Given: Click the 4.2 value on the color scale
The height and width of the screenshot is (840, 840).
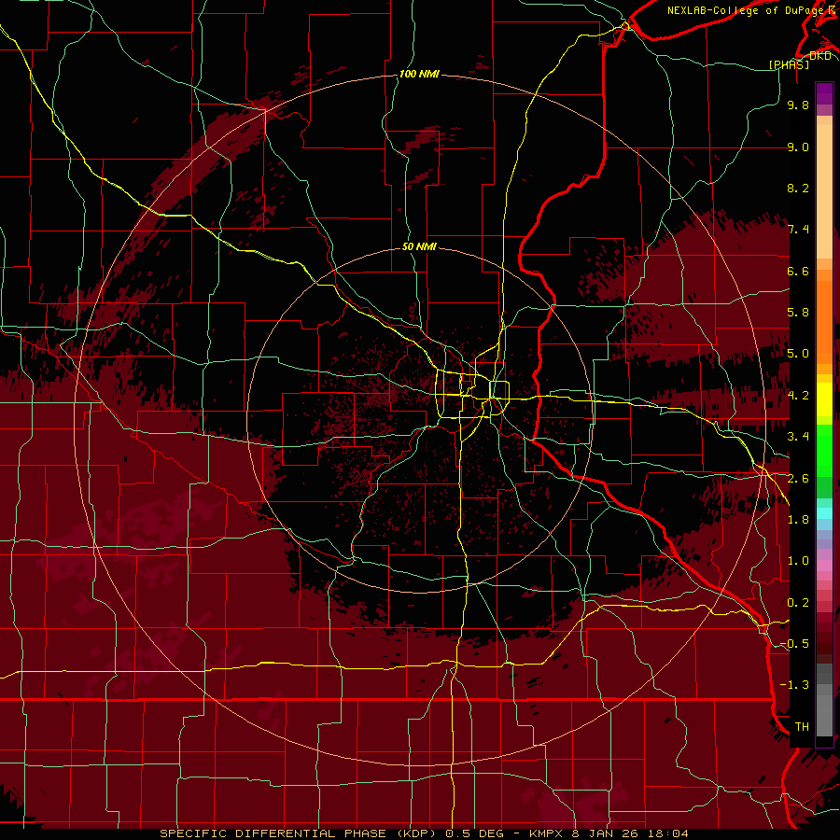Looking at the screenshot, I should (798, 396).
